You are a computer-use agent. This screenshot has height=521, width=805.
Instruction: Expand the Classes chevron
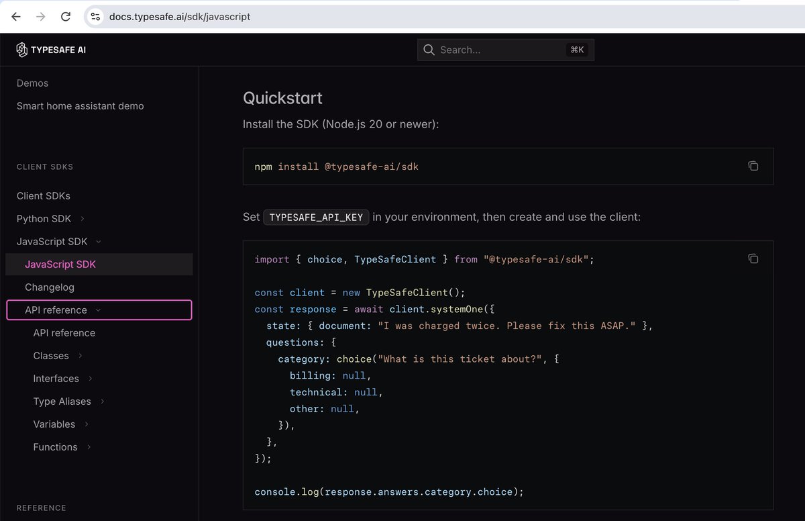coord(80,356)
